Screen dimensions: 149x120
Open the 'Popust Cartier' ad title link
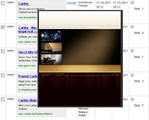[x=28, y=76]
